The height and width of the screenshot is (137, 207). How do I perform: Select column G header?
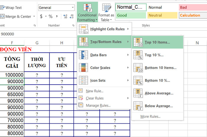pos(37,43)
